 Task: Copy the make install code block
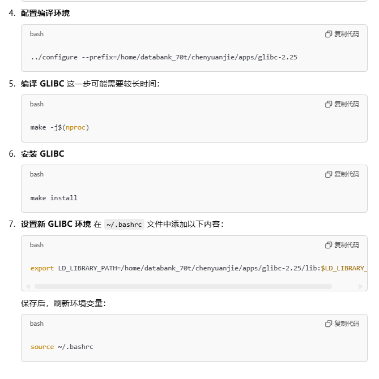342,174
